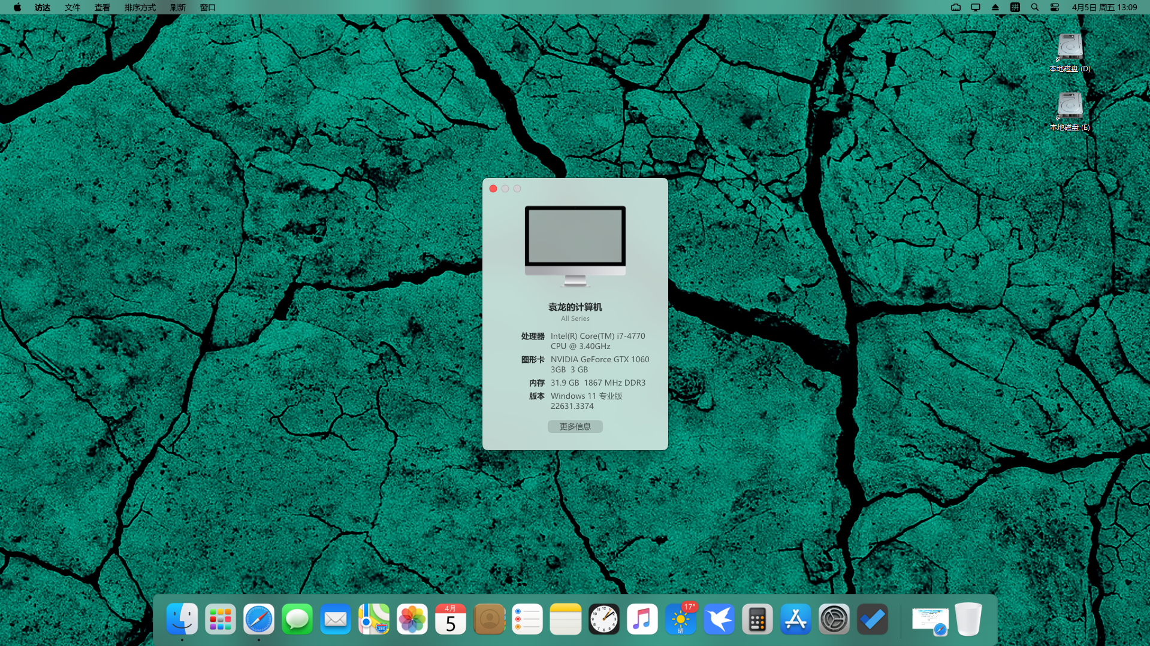Launch the Music app
The width and height of the screenshot is (1150, 646).
click(642, 619)
